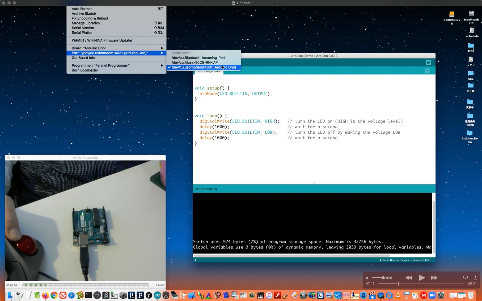Click the video playback position slider

point(398,284)
